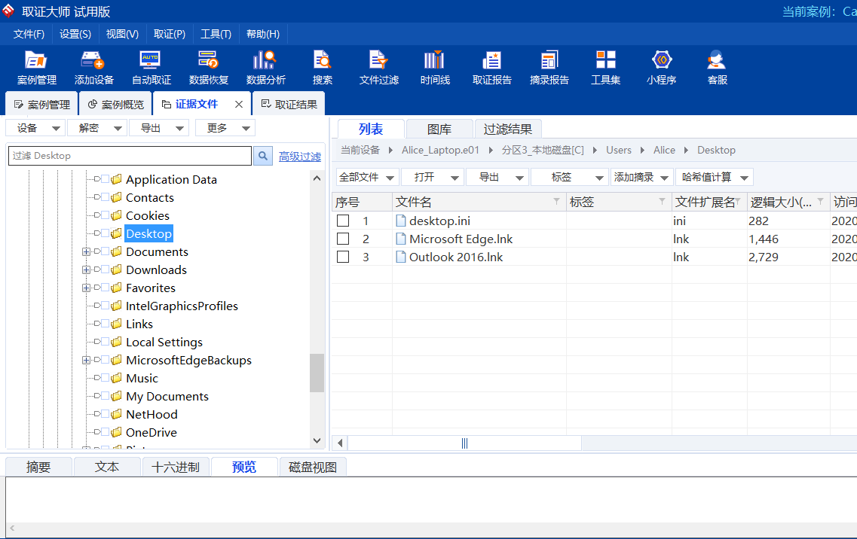Click the filter search magnifier button
The width and height of the screenshot is (857, 539).
[x=263, y=156]
